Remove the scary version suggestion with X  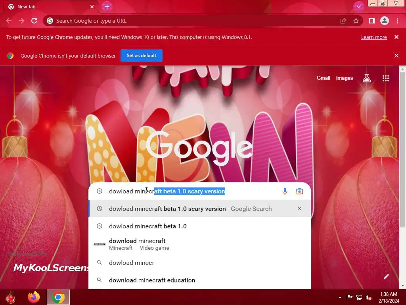[299, 208]
